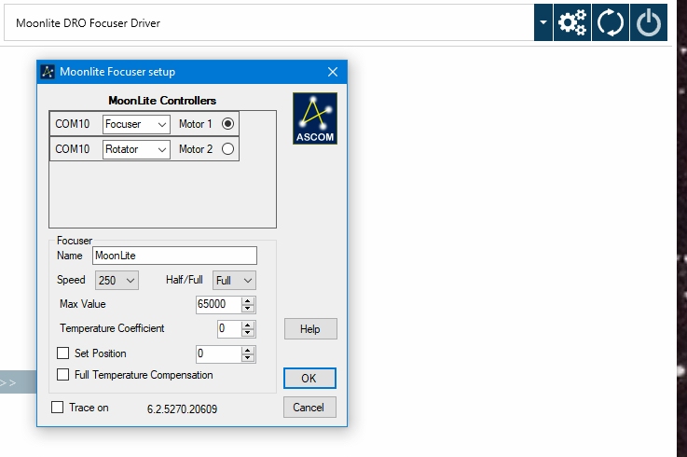
Task: Toggle the Trace on checkbox
Action: coord(58,407)
